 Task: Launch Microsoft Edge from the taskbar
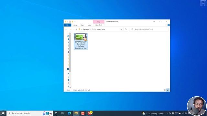pos(70,113)
